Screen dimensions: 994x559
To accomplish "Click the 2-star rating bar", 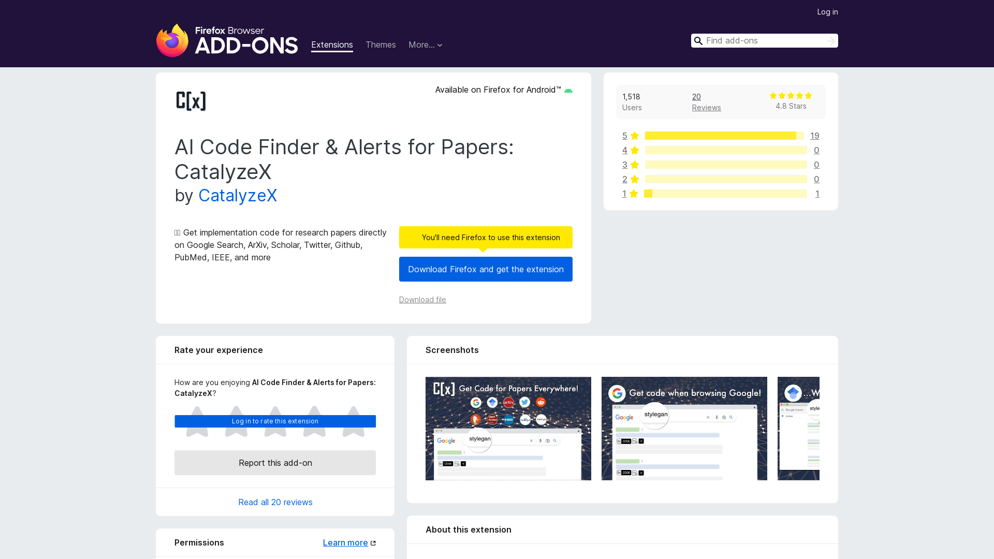I will [x=726, y=179].
